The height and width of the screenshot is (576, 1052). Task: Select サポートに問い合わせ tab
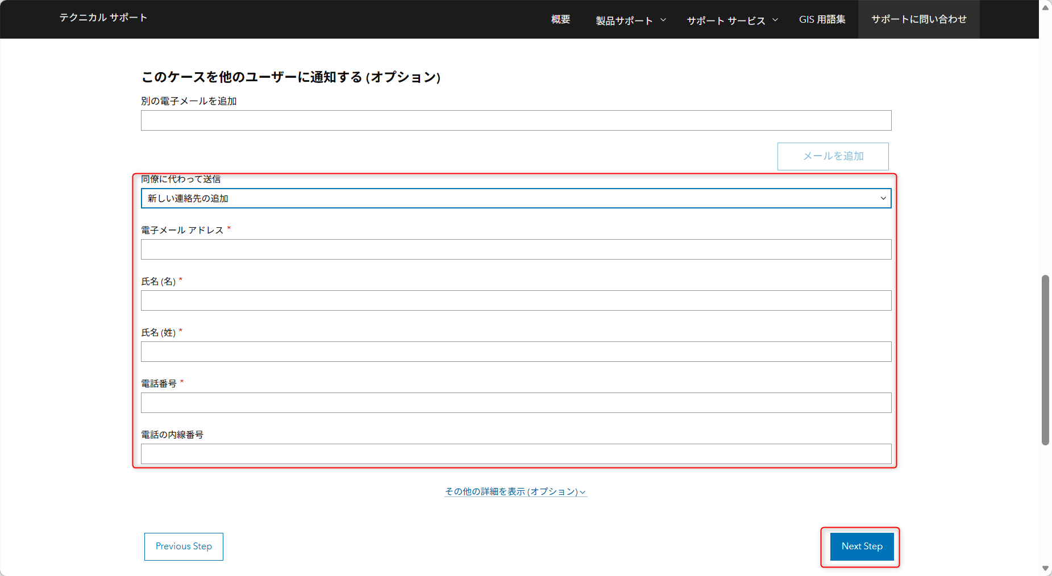pyautogui.click(x=918, y=19)
